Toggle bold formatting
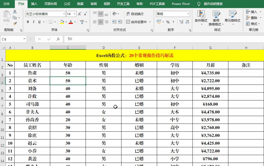 28,22
